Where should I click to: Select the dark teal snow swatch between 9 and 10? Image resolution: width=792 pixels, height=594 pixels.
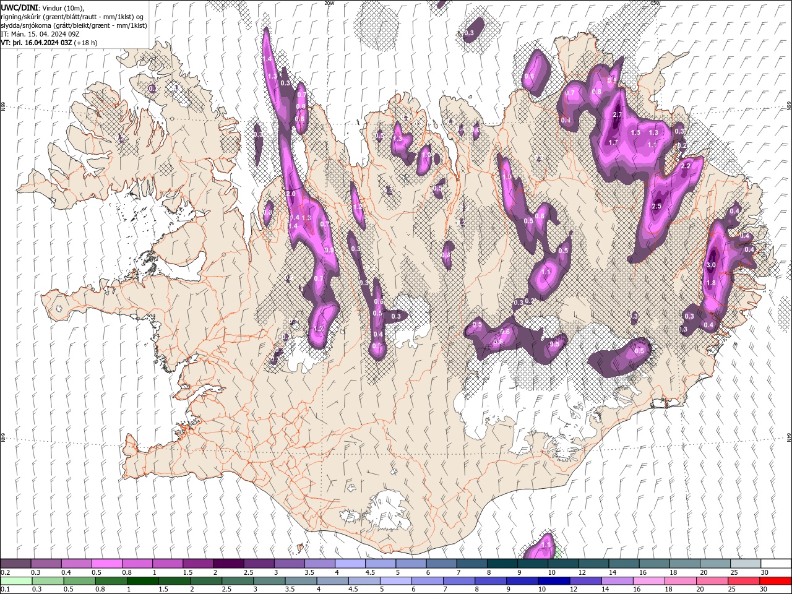point(532,564)
